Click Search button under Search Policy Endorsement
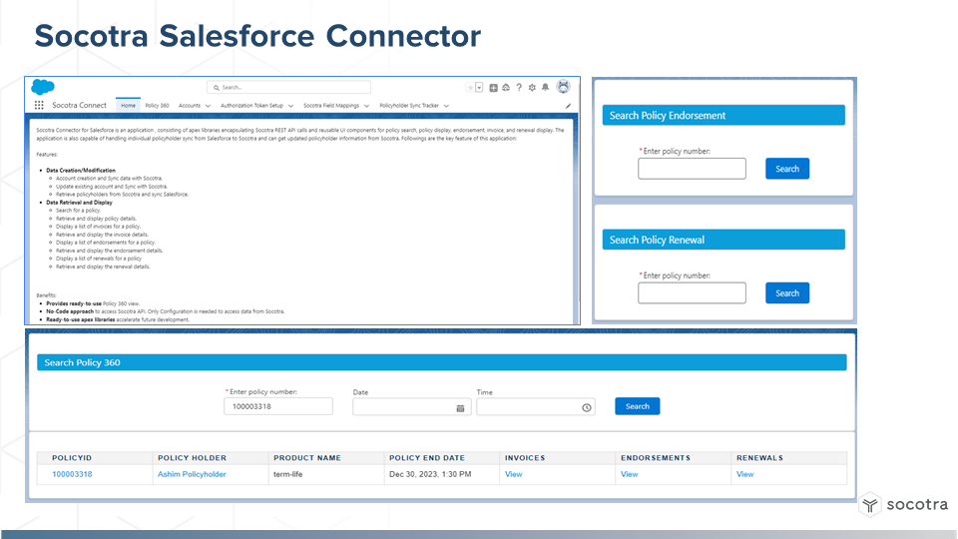958x539 pixels. tap(787, 169)
